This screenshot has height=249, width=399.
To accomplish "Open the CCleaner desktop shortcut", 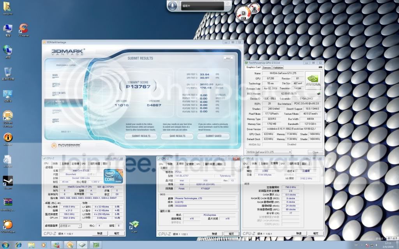I will click(x=23, y=29).
